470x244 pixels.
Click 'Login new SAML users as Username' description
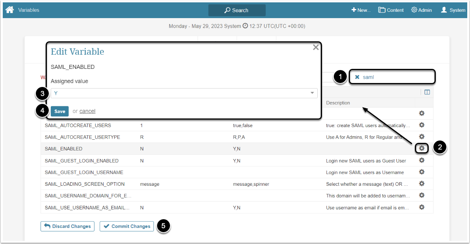point(365,173)
